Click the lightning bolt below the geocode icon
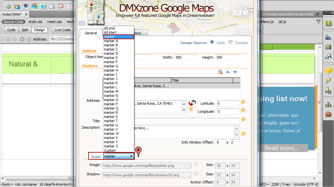Screen dimensions: 334x187 (x=191, y=109)
